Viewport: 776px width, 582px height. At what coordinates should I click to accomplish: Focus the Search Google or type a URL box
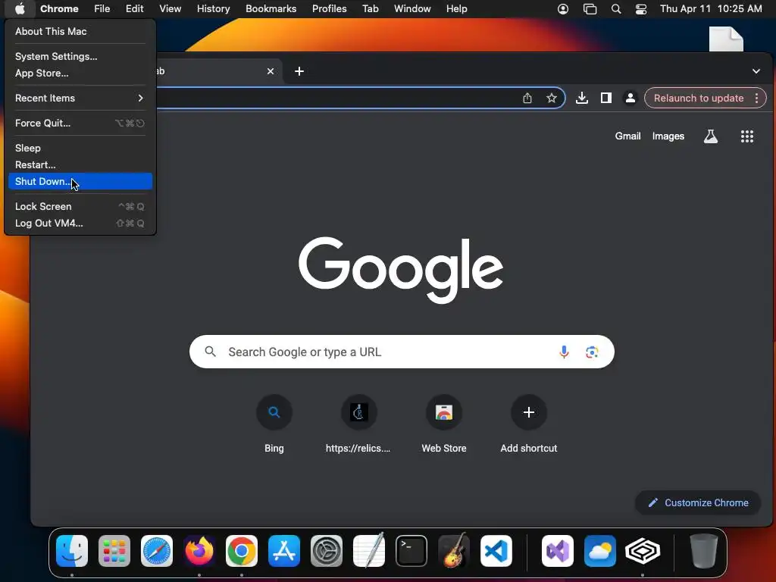click(402, 352)
